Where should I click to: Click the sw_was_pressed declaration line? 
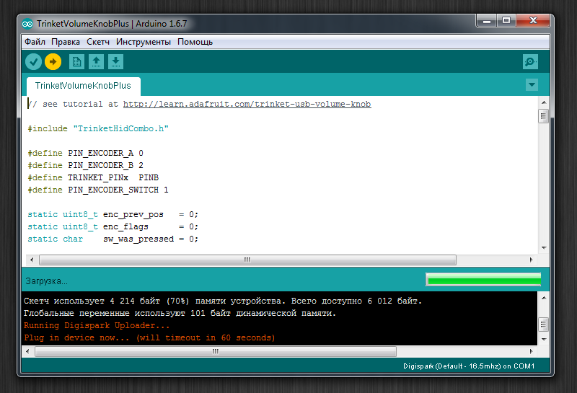tap(113, 239)
